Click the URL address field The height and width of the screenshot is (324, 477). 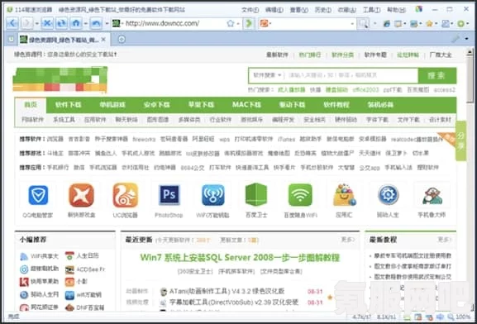[175, 23]
